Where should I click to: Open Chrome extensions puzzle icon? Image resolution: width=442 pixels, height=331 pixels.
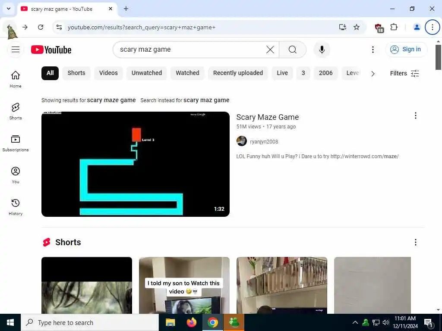[394, 27]
